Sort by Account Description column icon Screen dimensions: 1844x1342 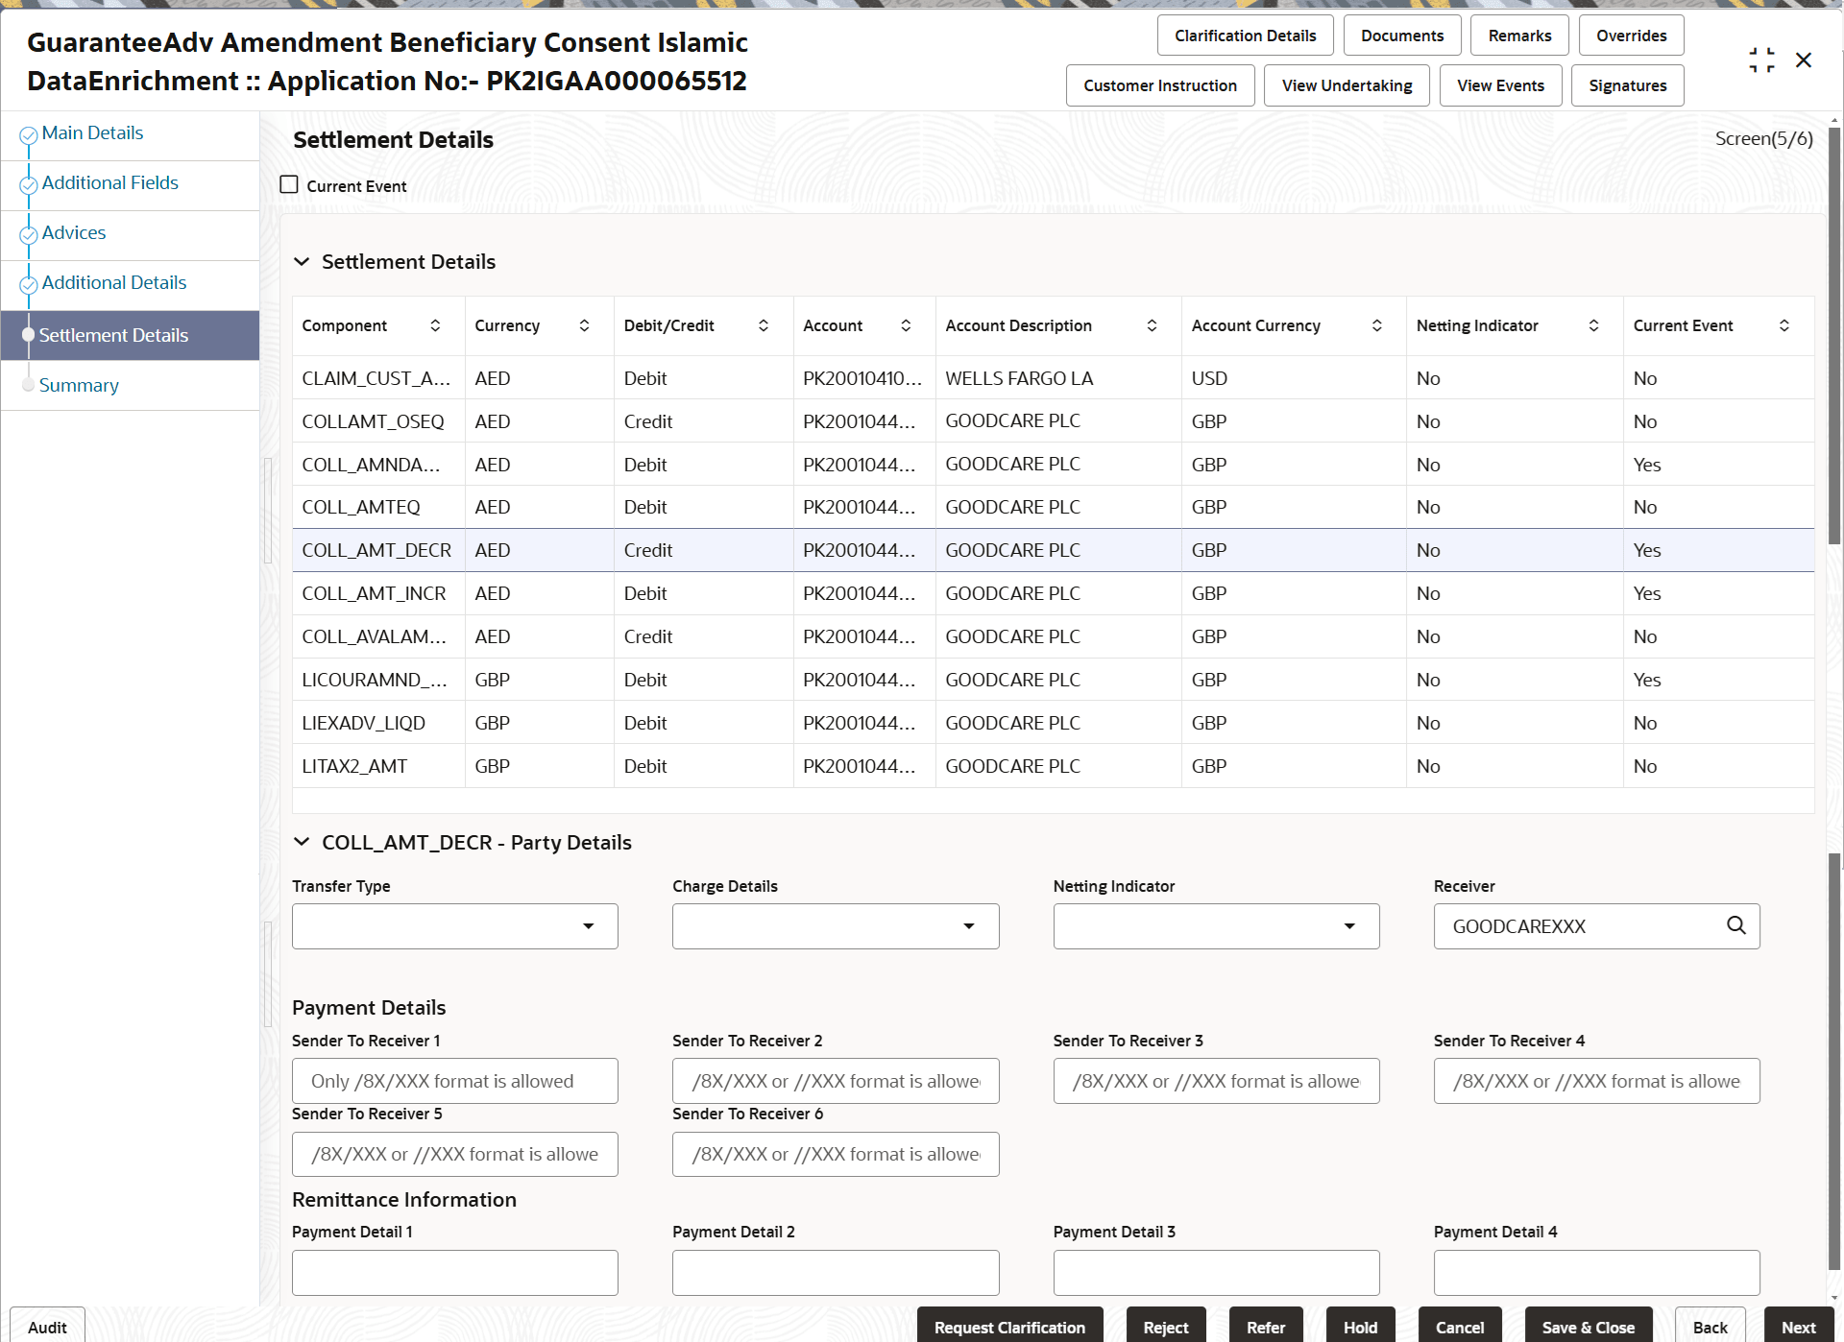1152,325
